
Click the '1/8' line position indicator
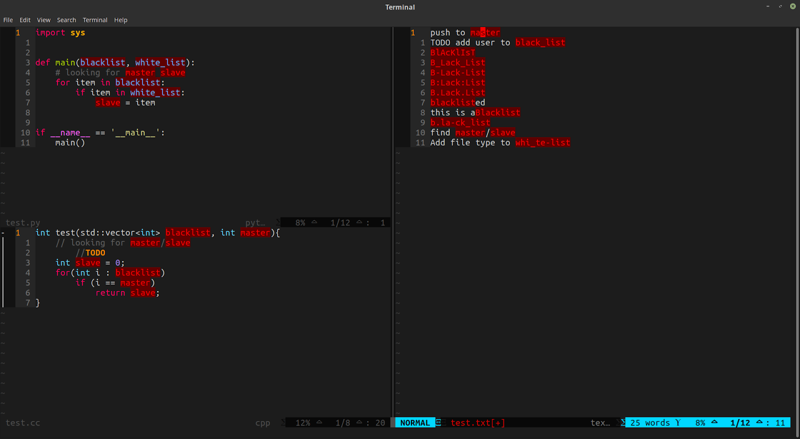tap(343, 422)
